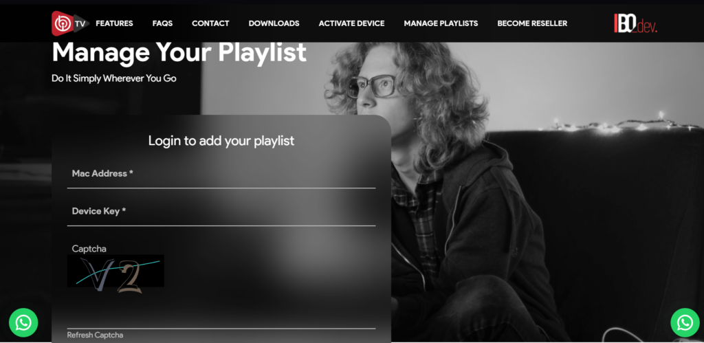This screenshot has width=704, height=343.
Task: Open the Activate Device page
Action: (x=351, y=23)
